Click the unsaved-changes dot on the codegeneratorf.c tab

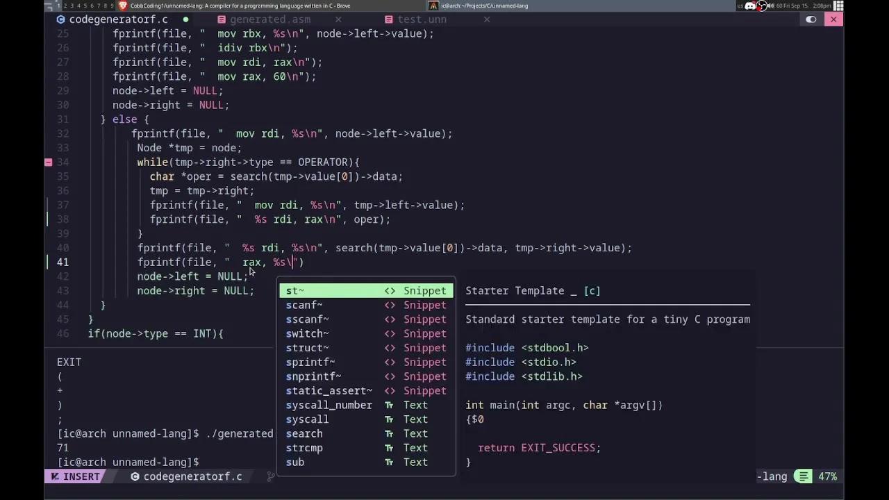(x=186, y=20)
